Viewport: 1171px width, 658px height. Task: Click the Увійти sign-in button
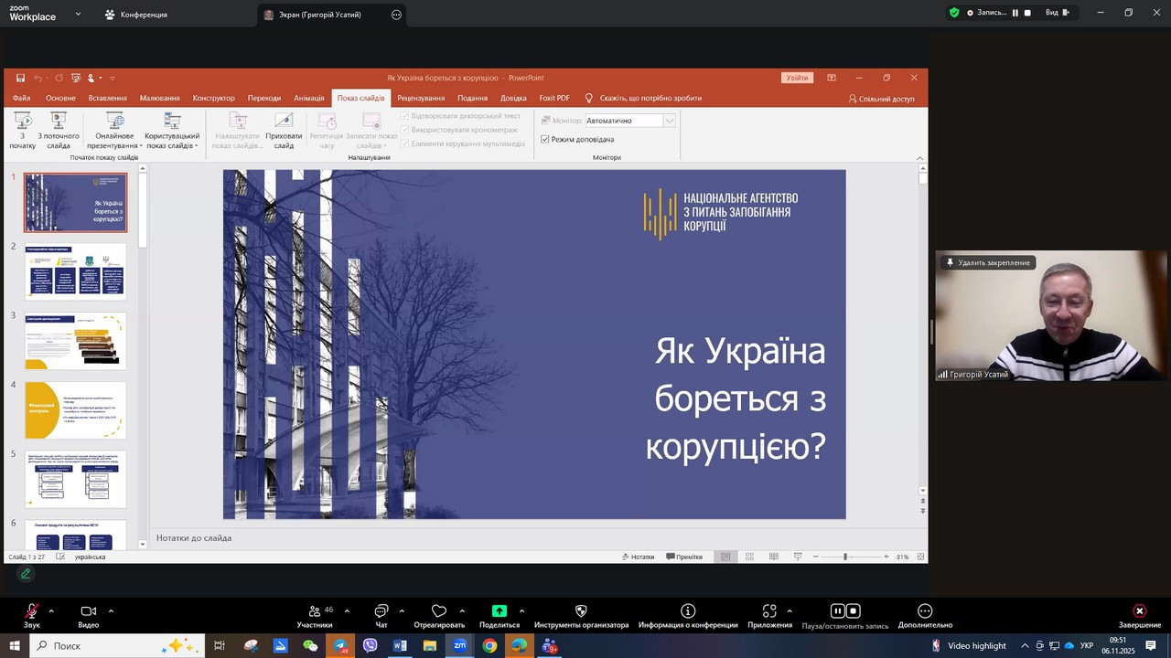coord(797,78)
